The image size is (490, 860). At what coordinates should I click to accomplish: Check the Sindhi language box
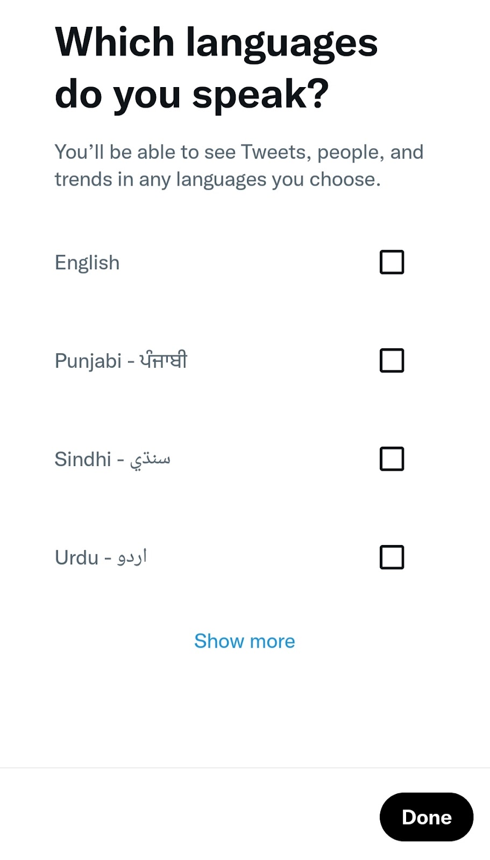coord(392,459)
